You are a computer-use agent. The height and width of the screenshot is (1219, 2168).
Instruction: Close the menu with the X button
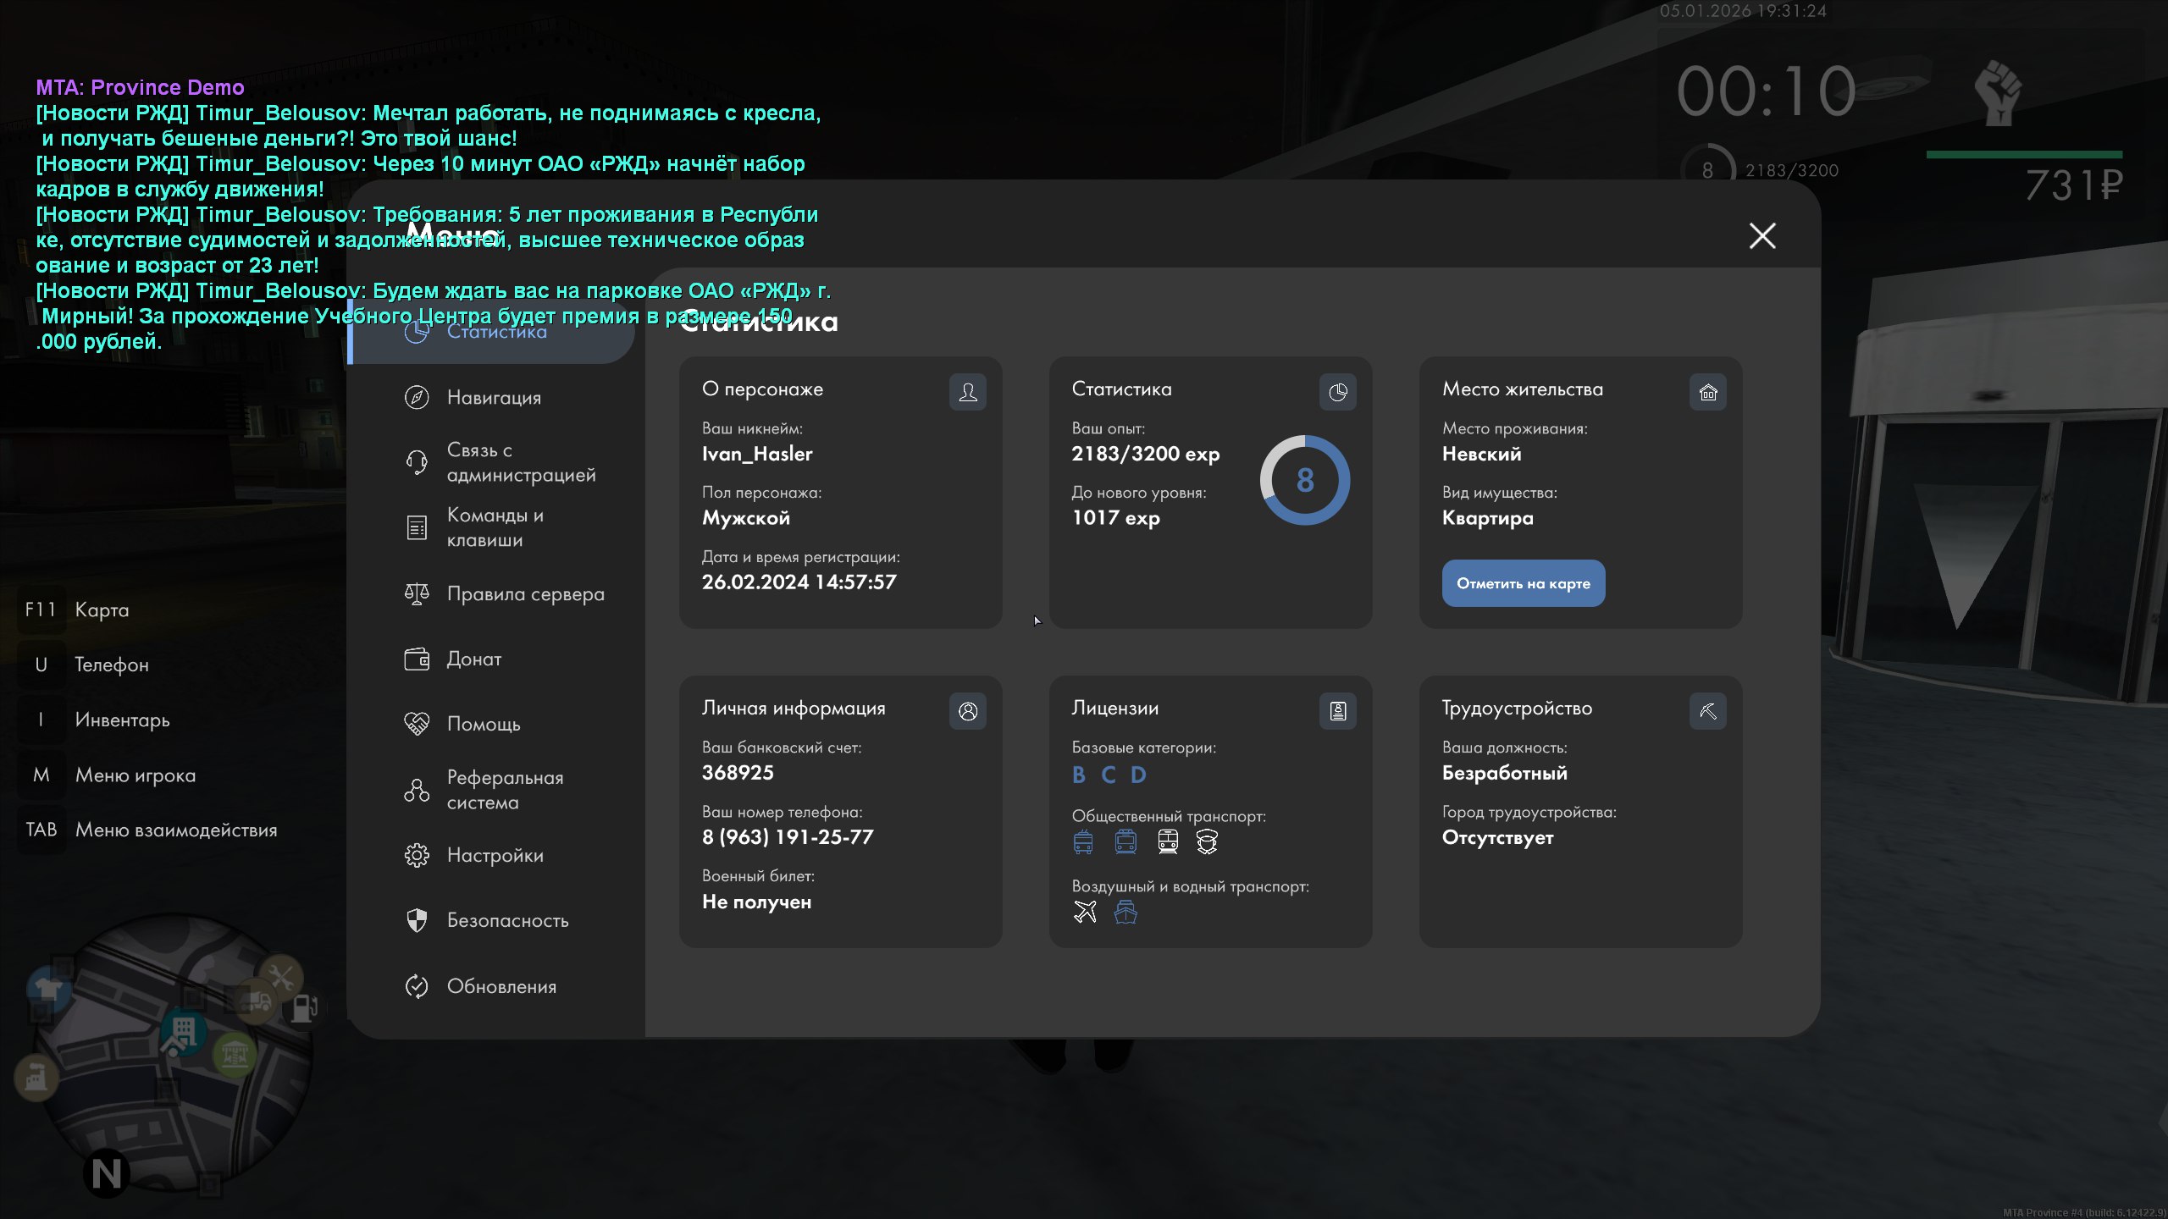point(1762,235)
